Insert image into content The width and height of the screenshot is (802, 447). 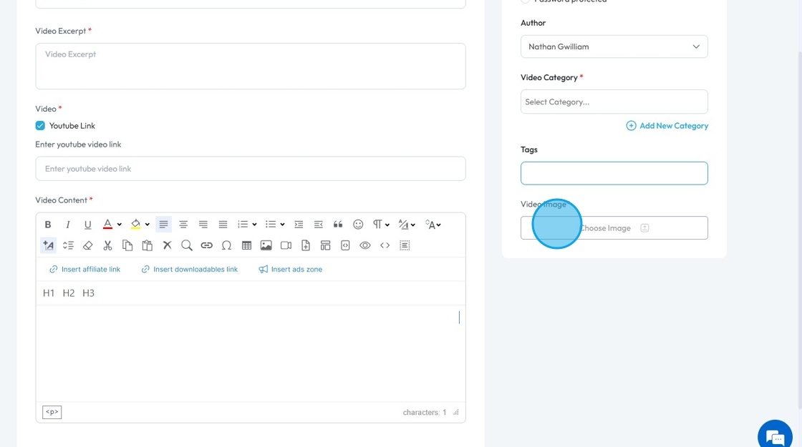coord(266,245)
